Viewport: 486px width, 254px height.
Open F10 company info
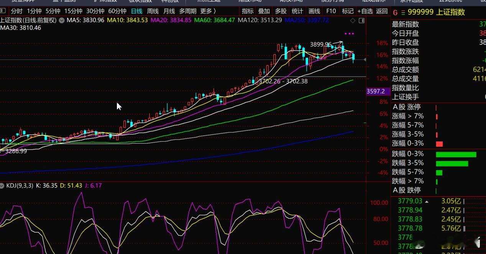pos(331,11)
